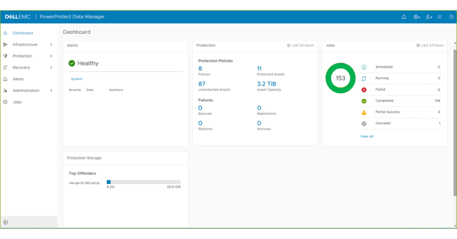This screenshot has width=457, height=239.
Task: Open Jobs from the sidebar
Action: [17, 102]
